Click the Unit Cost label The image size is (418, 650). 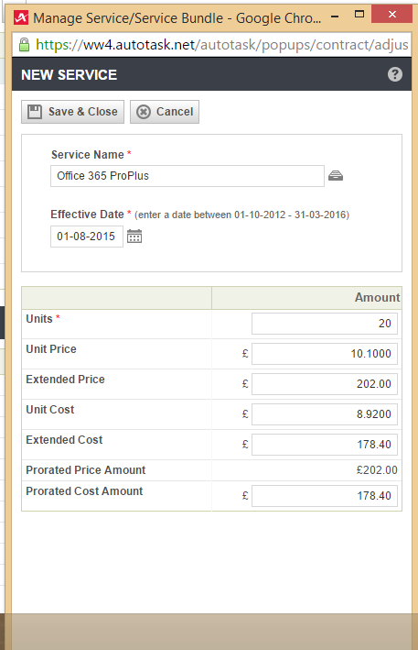(50, 410)
